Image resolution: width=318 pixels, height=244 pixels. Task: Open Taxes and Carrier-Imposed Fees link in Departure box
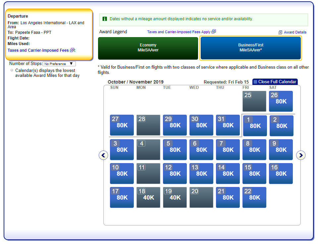(38, 50)
